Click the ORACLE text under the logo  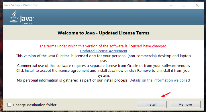pos(27,24)
